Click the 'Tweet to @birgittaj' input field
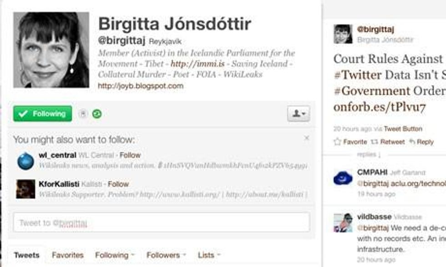The image size is (446, 267). [162, 222]
